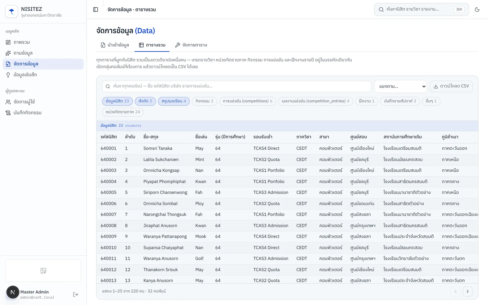Toggle the ข้อมูลนิสิต 23 column group chip
The height and width of the screenshot is (305, 488).
pos(117,101)
